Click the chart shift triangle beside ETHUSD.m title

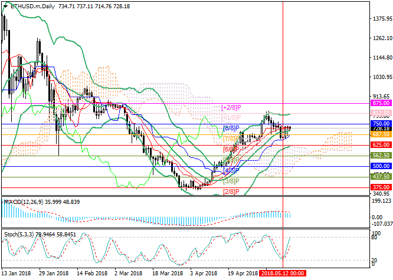click(x=4, y=5)
